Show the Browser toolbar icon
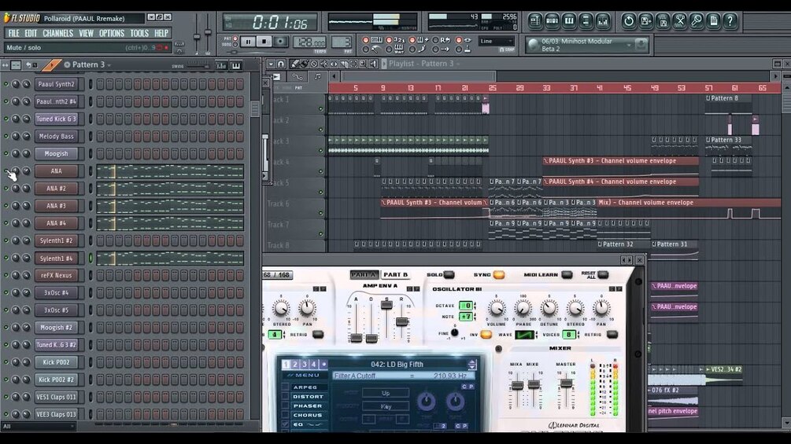 (x=586, y=20)
